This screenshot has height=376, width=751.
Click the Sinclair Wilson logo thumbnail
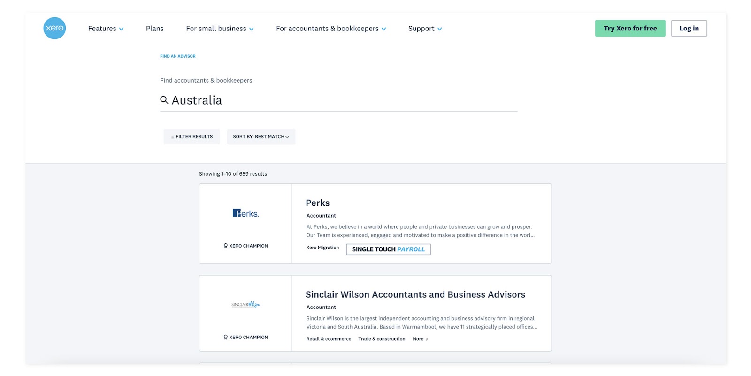245,305
